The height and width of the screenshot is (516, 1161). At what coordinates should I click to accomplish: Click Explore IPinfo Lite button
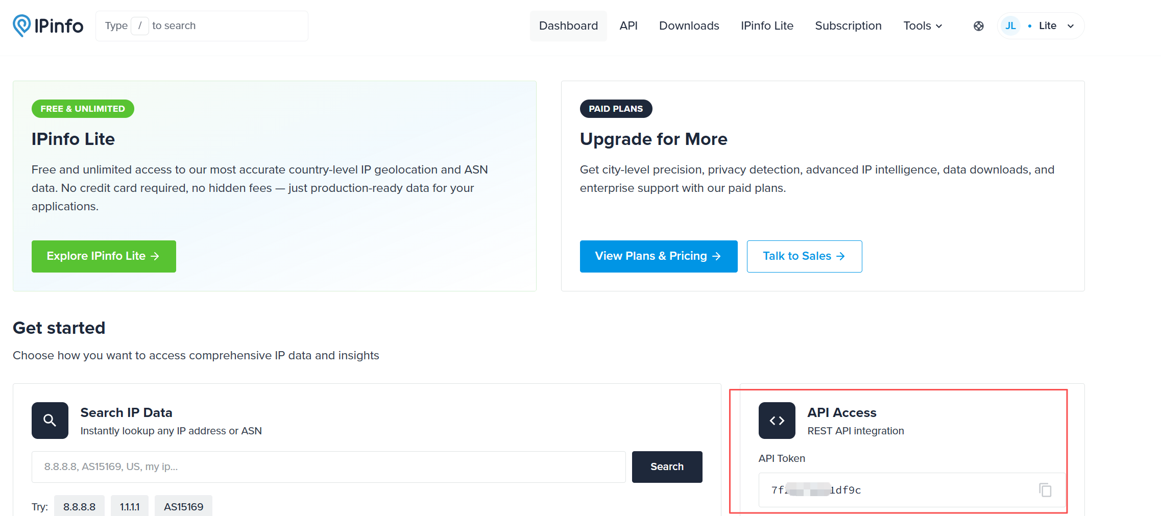pyautogui.click(x=104, y=256)
